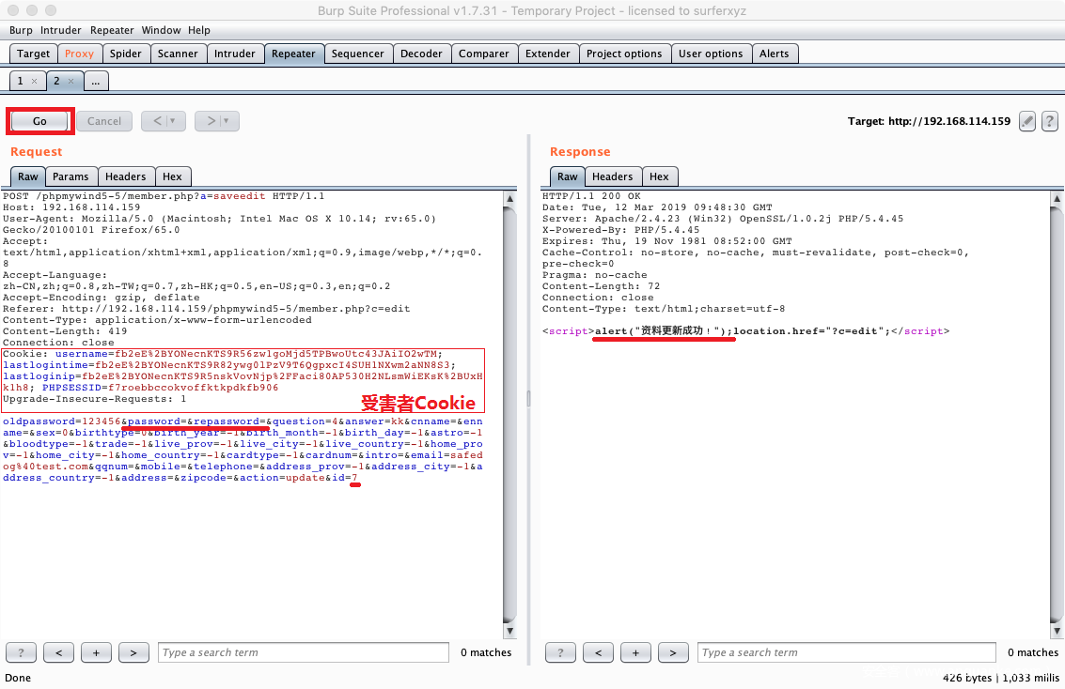Open the Repeater menu

click(112, 31)
